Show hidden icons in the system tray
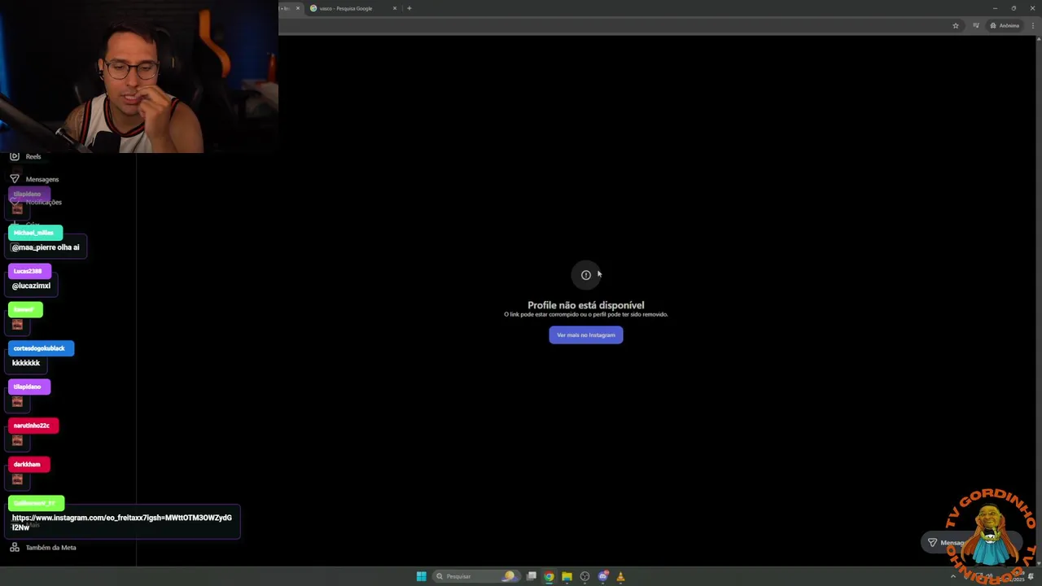1042x586 pixels. 953,576
